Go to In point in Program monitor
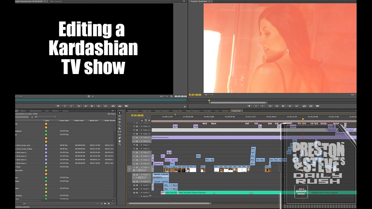The height and width of the screenshot is (209, 372). click(270, 106)
